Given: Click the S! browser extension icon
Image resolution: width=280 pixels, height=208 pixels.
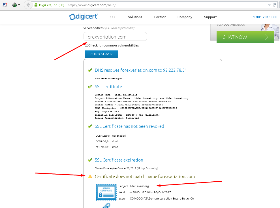Looking at the screenshot, I should coord(5,5).
